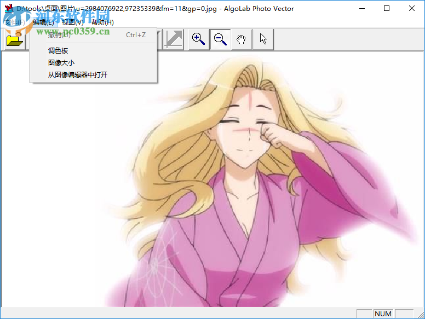Image resolution: width=425 pixels, height=319 pixels.
Task: Select the arrow pointer tool
Action: point(263,39)
